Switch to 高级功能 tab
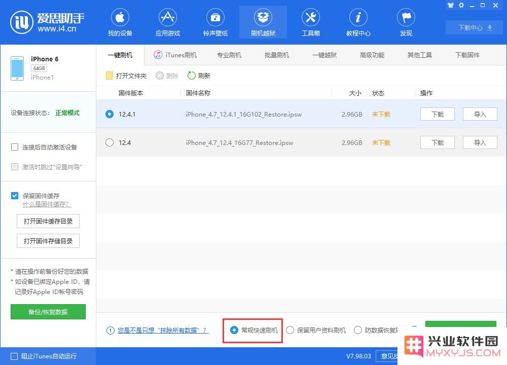Screen dimensions: 507x365 pyautogui.click(x=372, y=55)
